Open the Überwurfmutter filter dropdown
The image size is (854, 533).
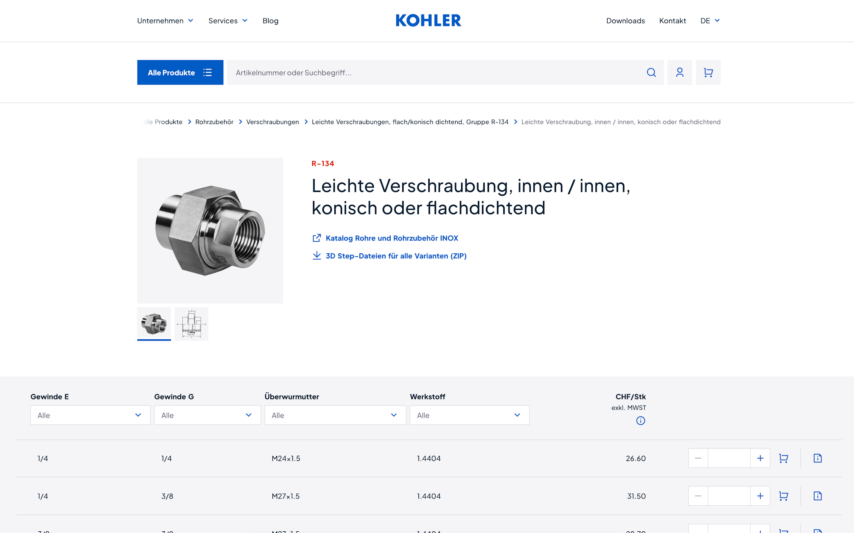tap(335, 415)
